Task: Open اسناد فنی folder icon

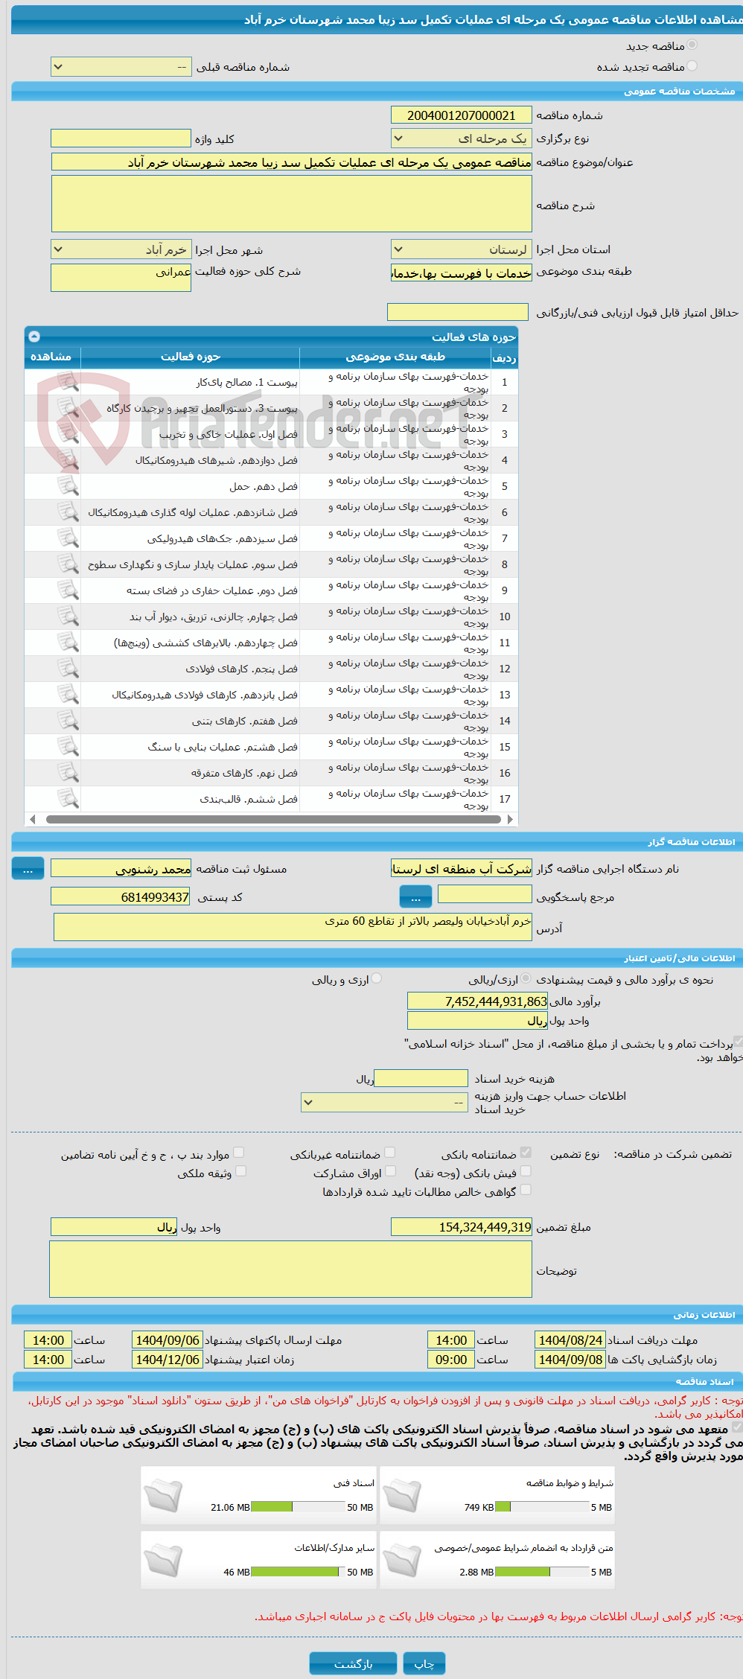Action: (x=163, y=1495)
